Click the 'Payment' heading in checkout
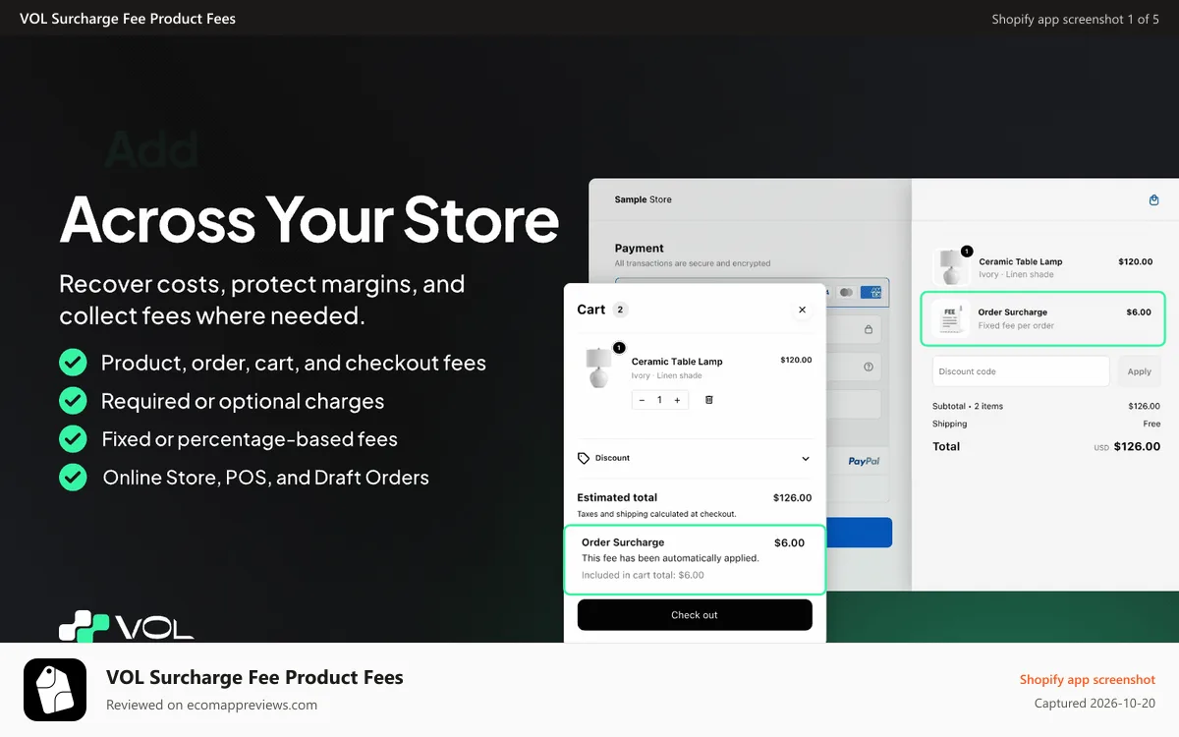Viewport: 1179px width, 737px height. point(640,249)
